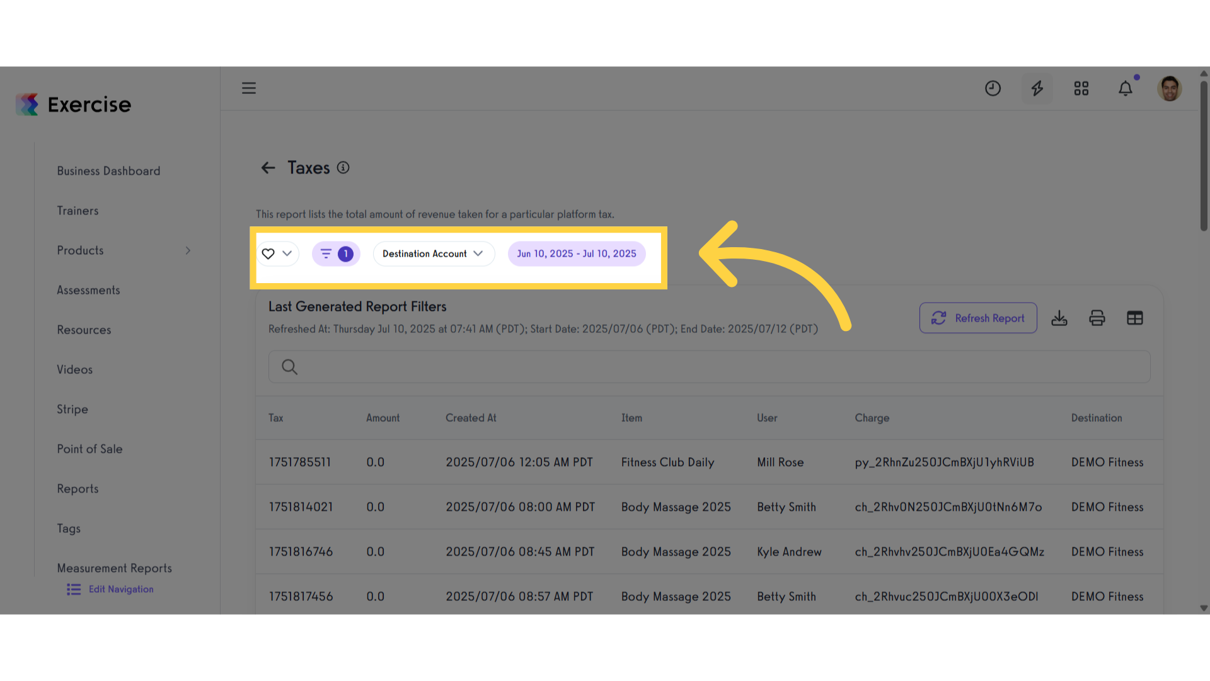Click the clock history icon
Image resolution: width=1210 pixels, height=681 pixels.
[x=993, y=88]
